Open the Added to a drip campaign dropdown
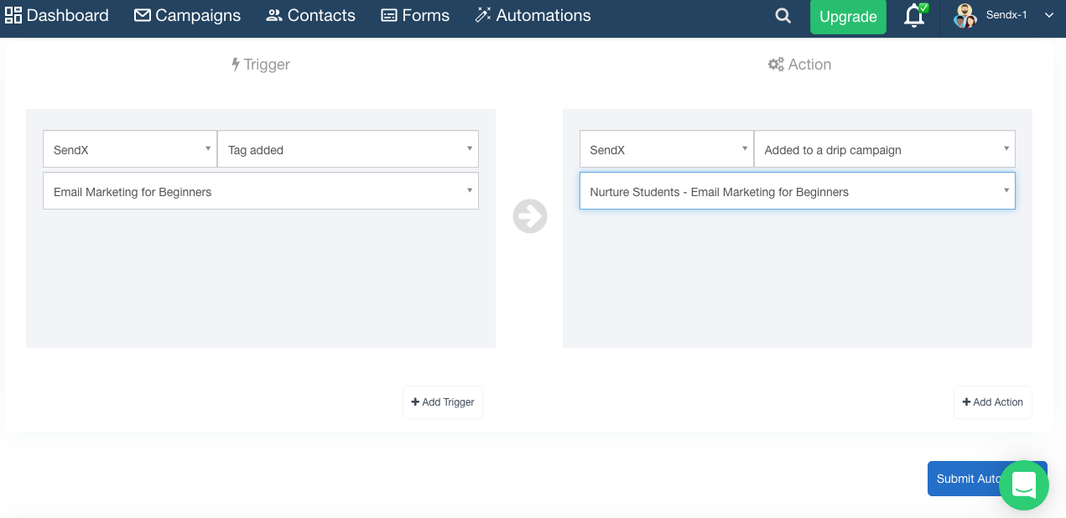The height and width of the screenshot is (518, 1066). (885, 149)
